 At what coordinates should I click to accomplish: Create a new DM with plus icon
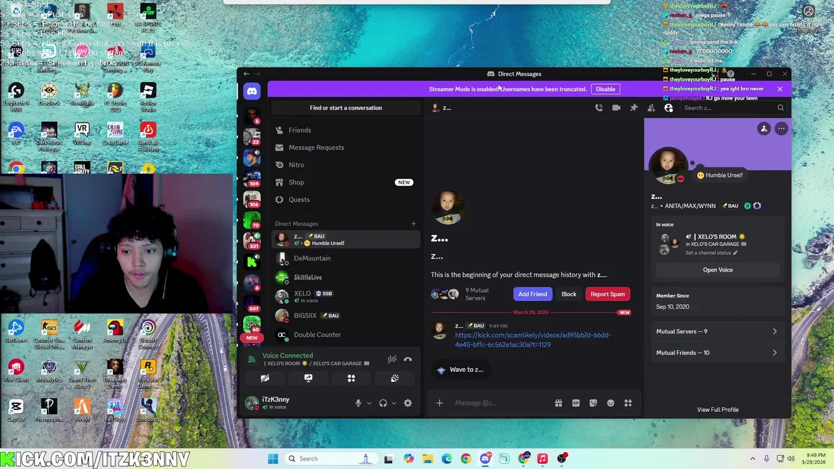point(413,223)
